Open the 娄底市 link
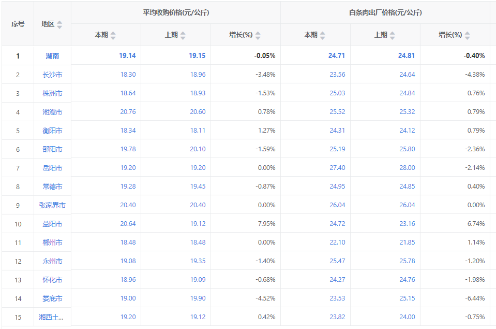Viewport: 496px width, 329px height. (52, 298)
